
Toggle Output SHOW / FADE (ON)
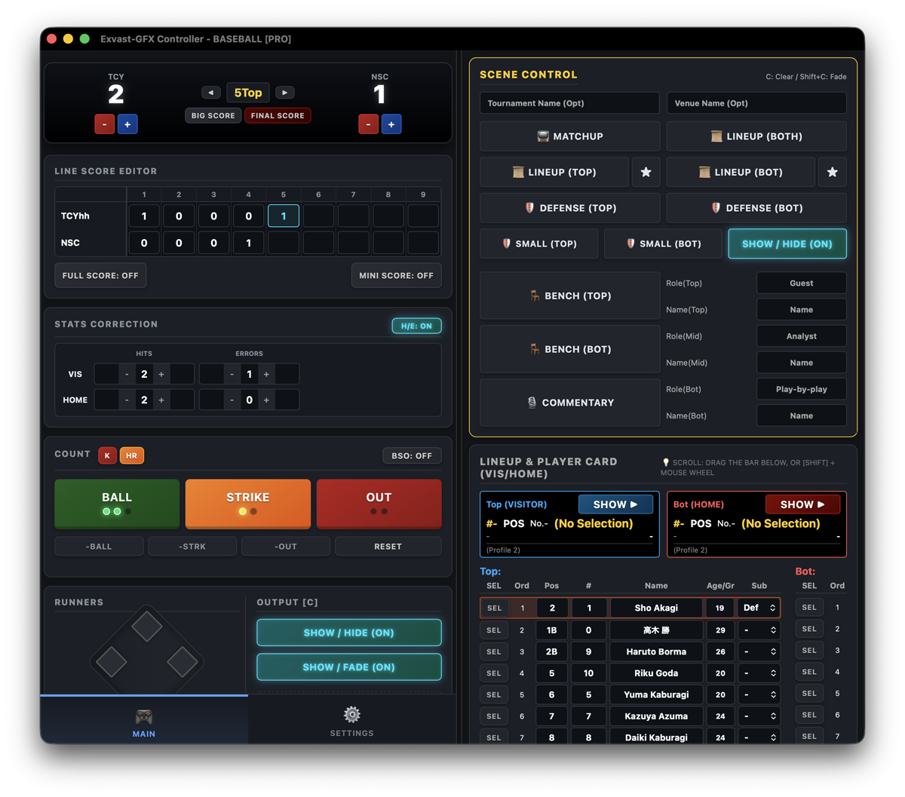pyautogui.click(x=349, y=667)
